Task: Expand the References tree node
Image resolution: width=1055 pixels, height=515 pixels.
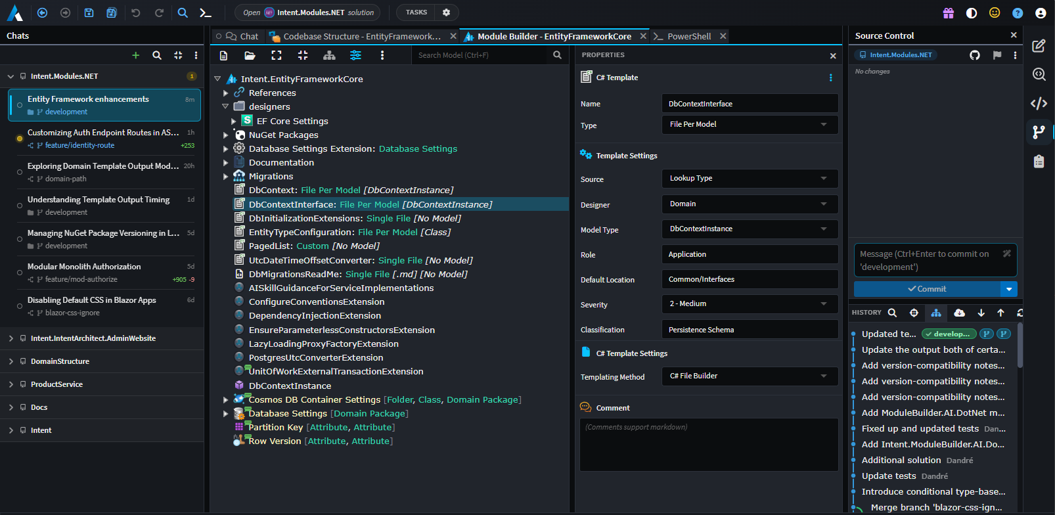Action: click(225, 93)
